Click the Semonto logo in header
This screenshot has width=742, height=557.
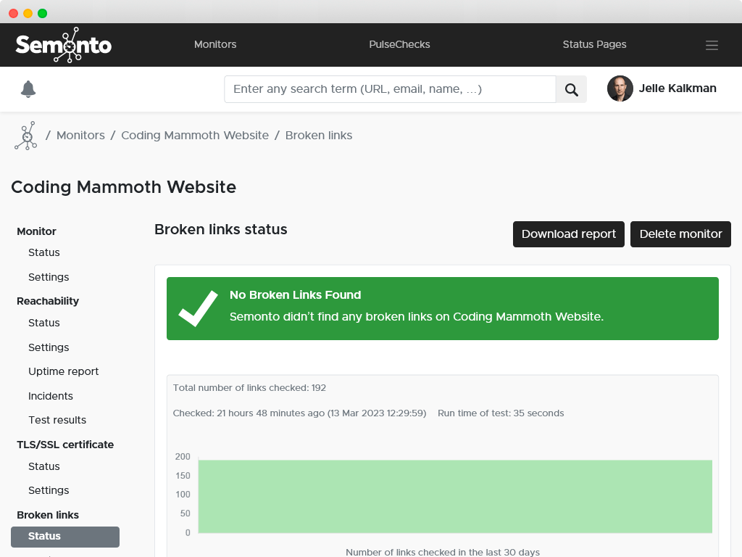[64, 45]
